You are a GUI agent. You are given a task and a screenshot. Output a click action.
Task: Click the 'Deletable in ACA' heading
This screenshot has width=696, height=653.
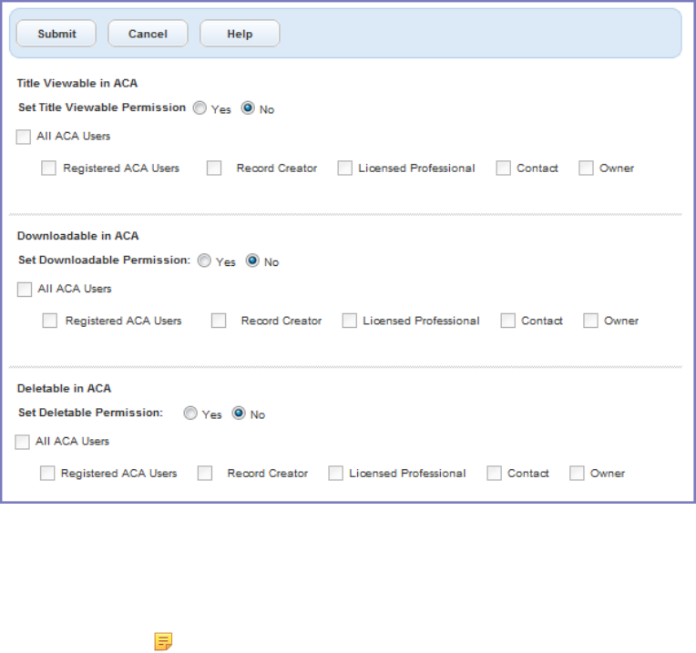(x=64, y=389)
